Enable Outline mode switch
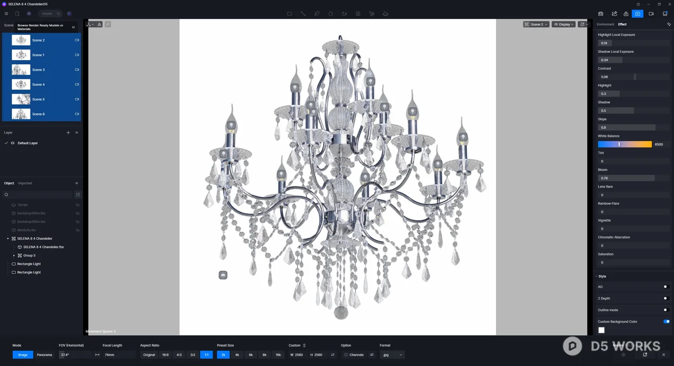The image size is (674, 366). click(666, 310)
